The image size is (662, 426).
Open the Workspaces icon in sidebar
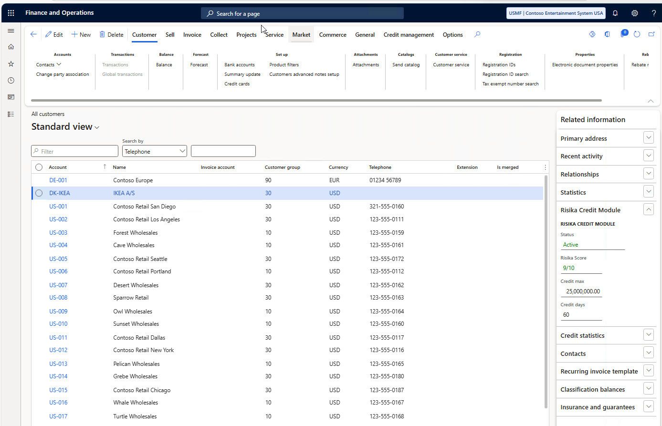click(x=11, y=97)
